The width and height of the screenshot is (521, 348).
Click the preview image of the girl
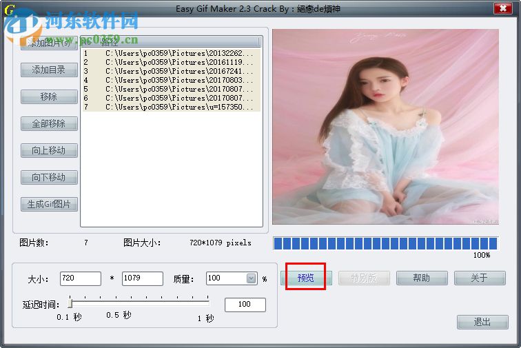(x=385, y=127)
